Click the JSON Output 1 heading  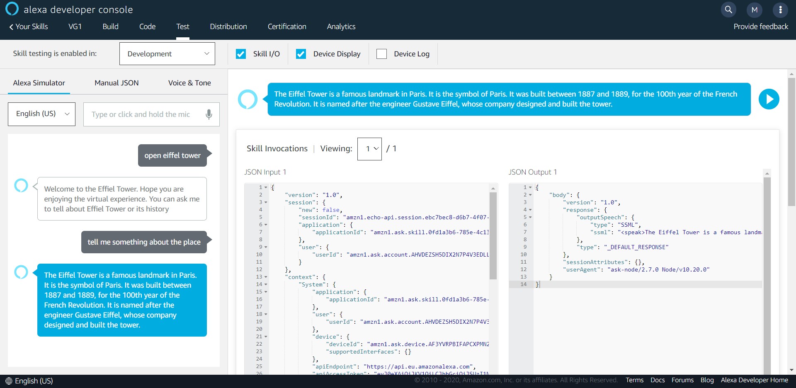(x=533, y=172)
